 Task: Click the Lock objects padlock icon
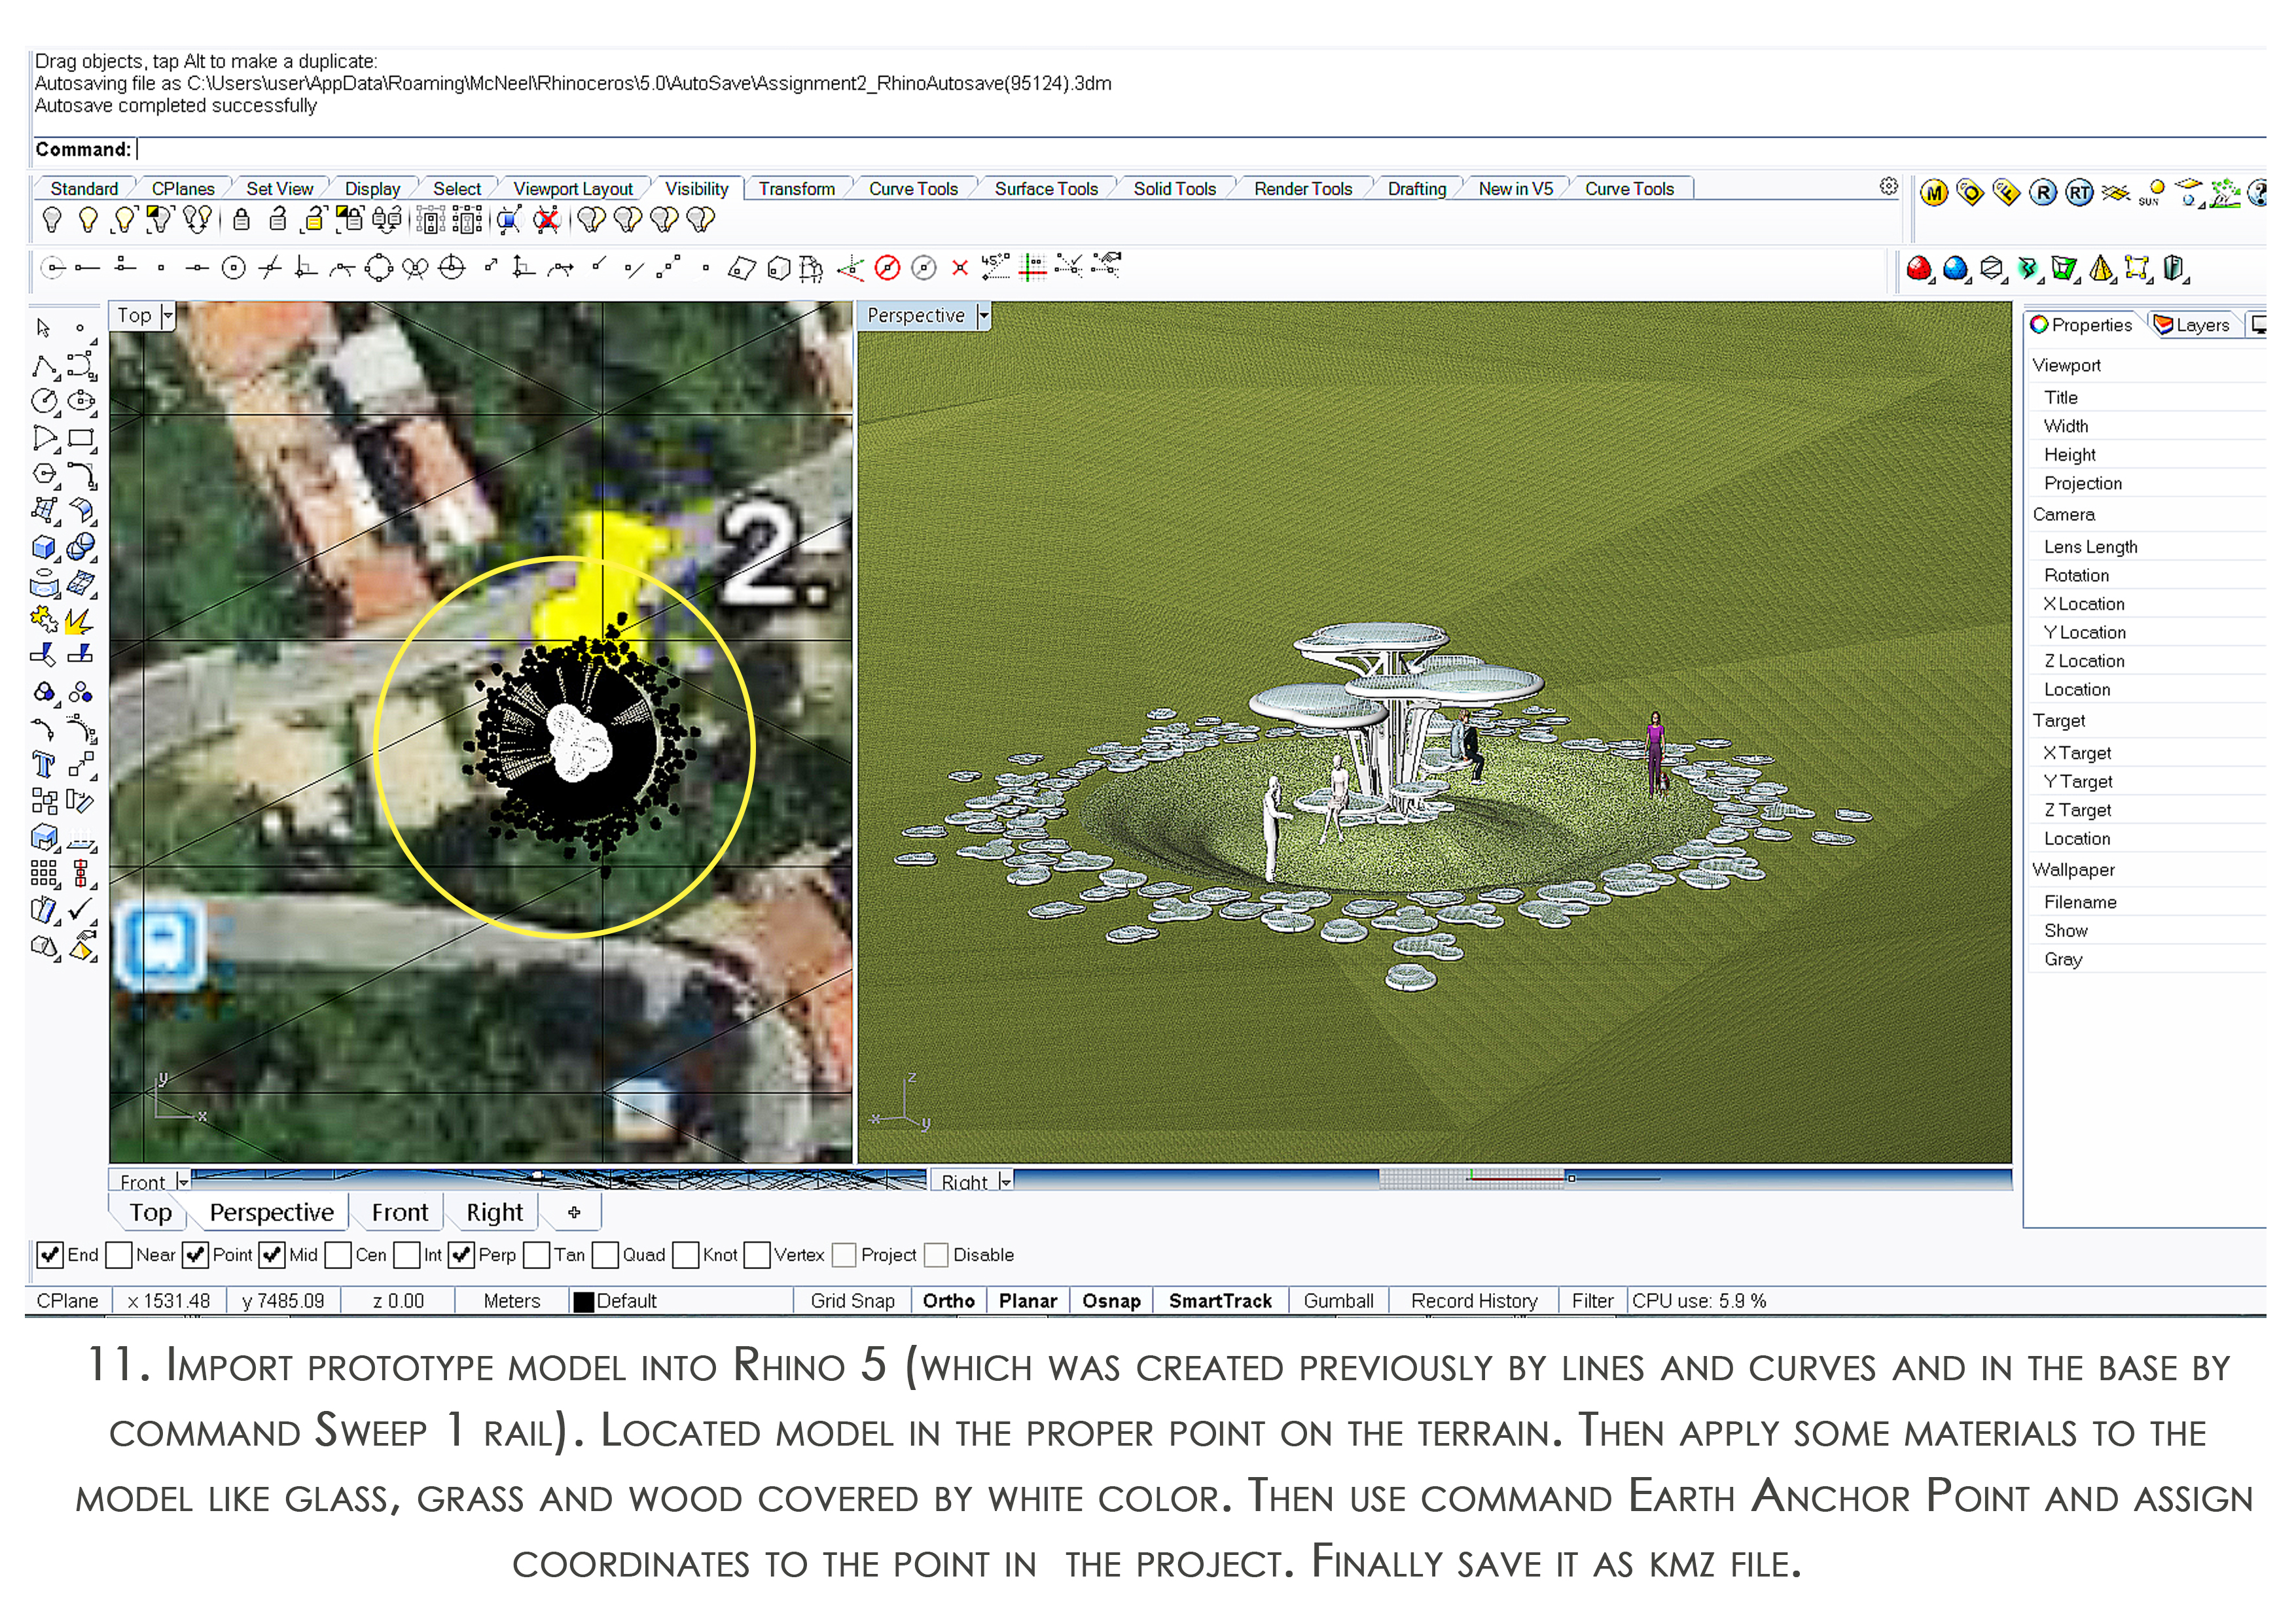(x=241, y=220)
